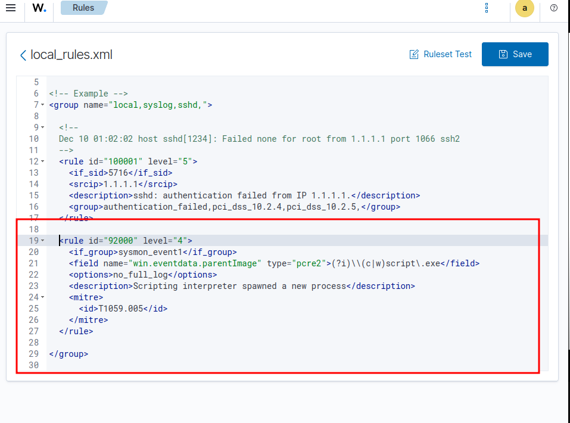This screenshot has width=570, height=423.
Task: Click the MITRE id T1059.005 text
Action: click(x=122, y=309)
